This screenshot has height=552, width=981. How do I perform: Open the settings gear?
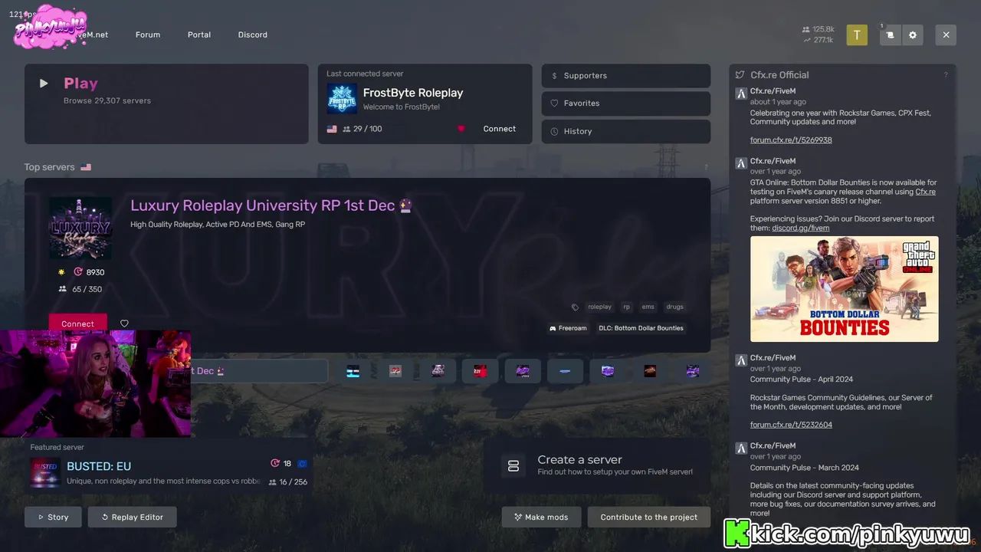912,34
